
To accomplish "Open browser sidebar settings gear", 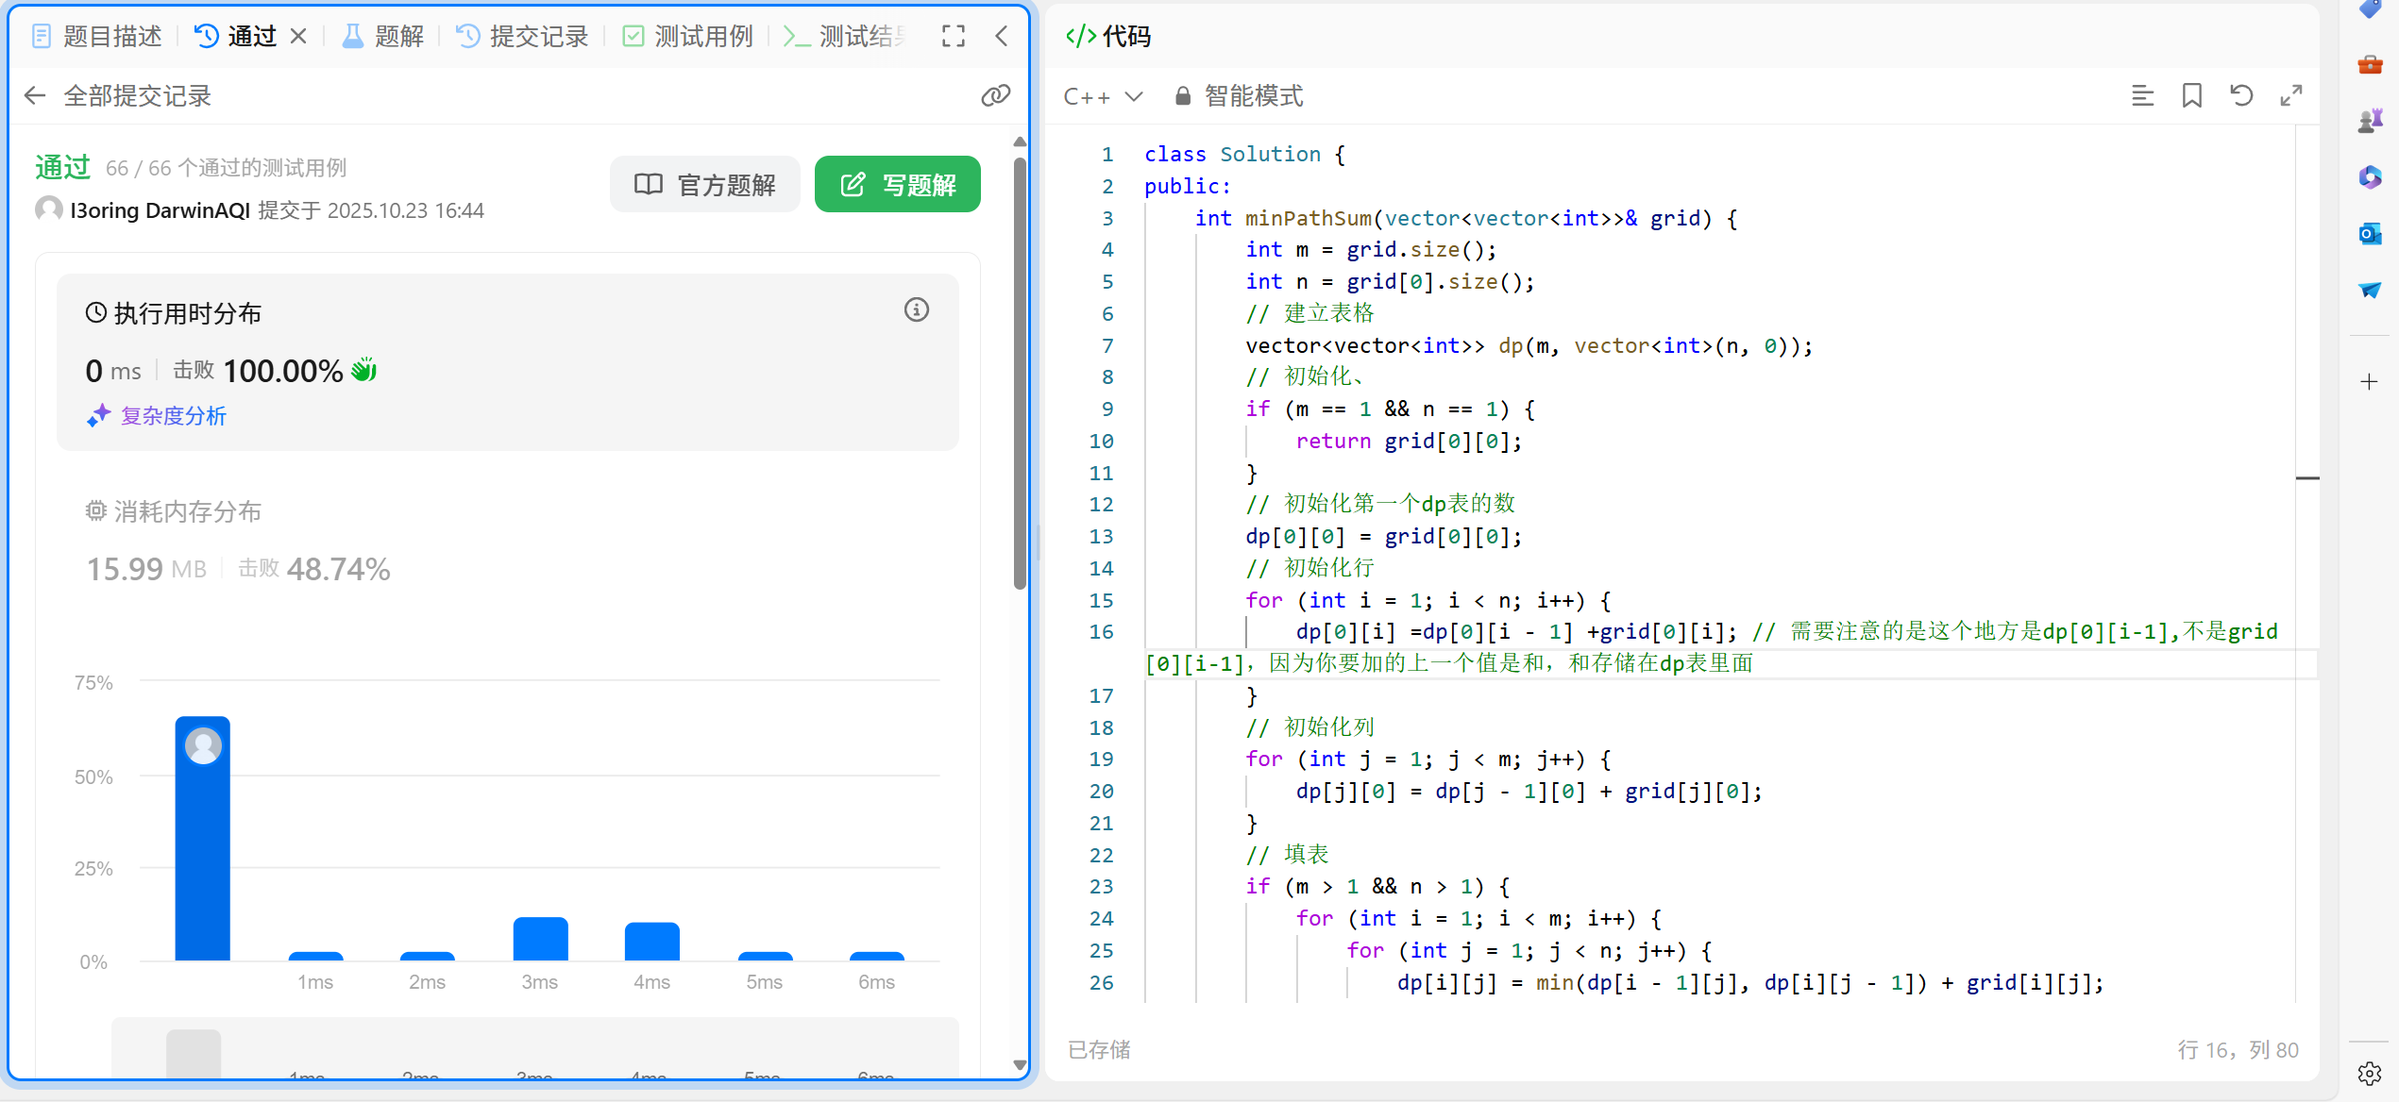I will tap(2370, 1073).
